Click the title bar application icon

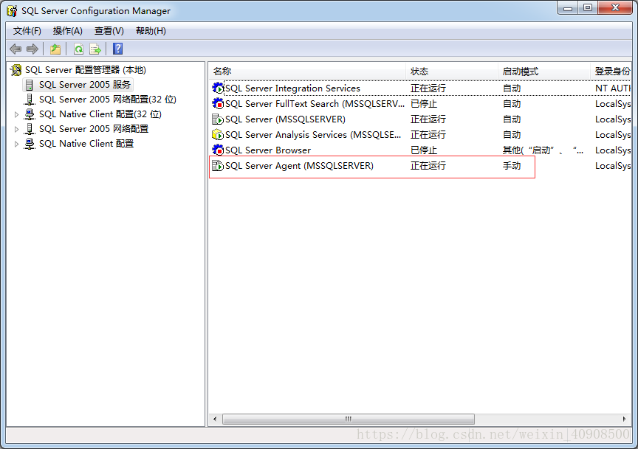[x=13, y=11]
